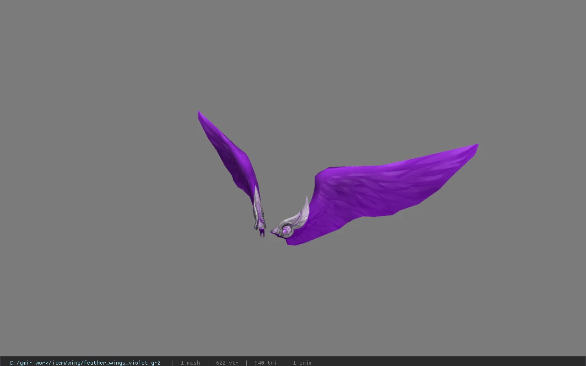Click the '1 mesh' status entry
This screenshot has height=366, width=586.
click(190, 363)
